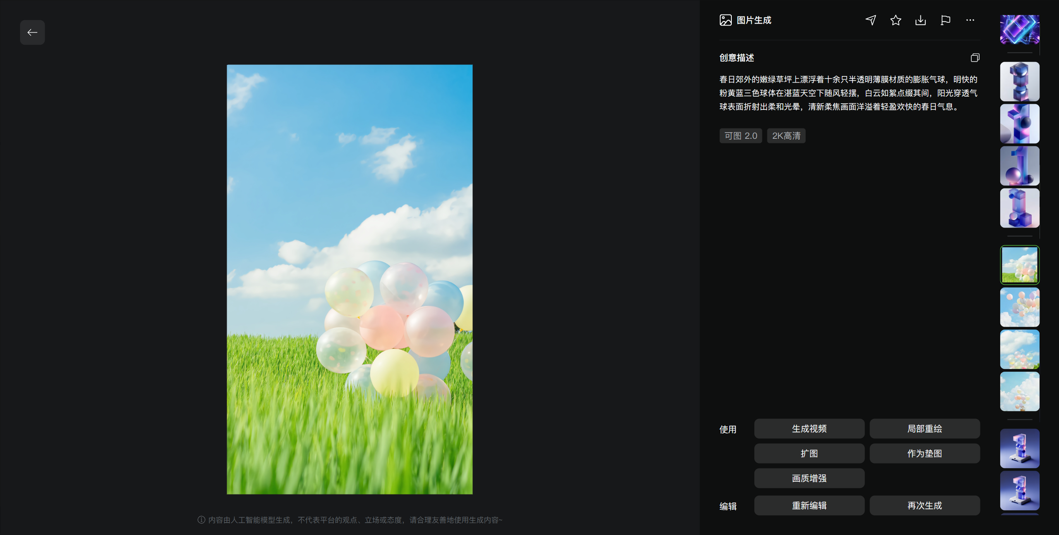1059x535 pixels.
Task: Click the 重新编辑 button
Action: coord(809,506)
